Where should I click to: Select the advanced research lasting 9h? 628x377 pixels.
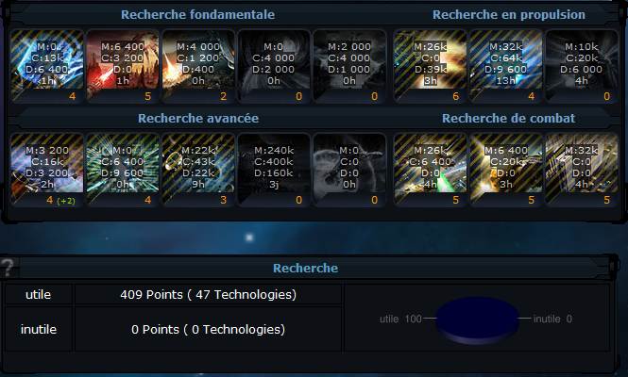coord(198,170)
